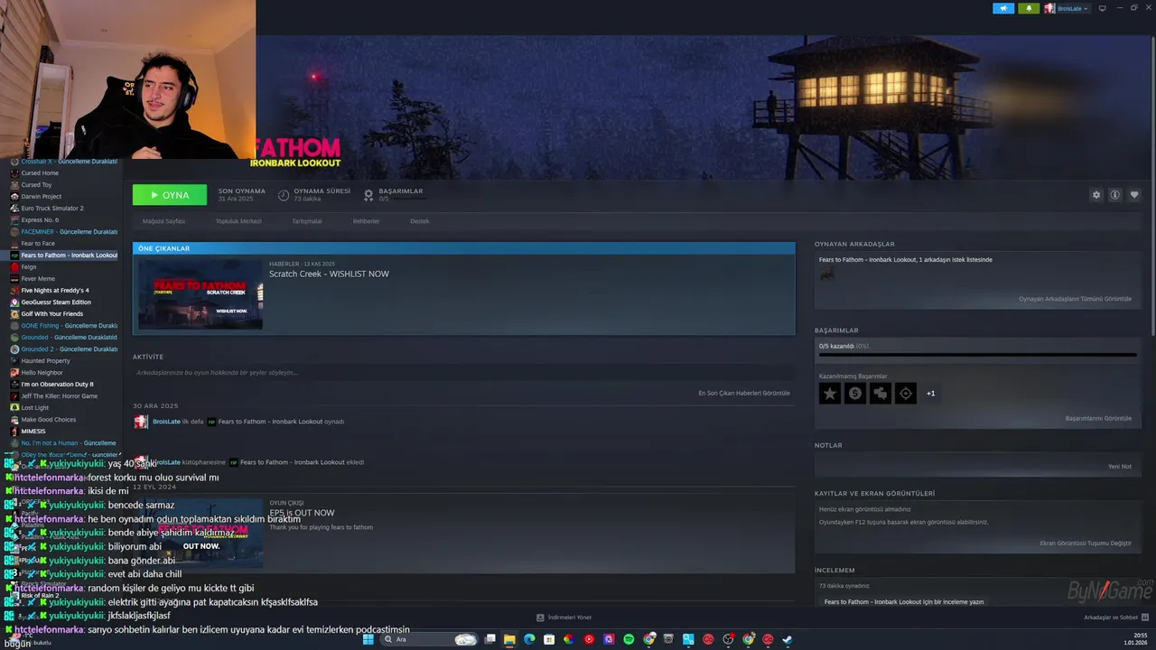Open Microsoft Edge from the taskbar
1156x650 pixels.
coord(529,639)
